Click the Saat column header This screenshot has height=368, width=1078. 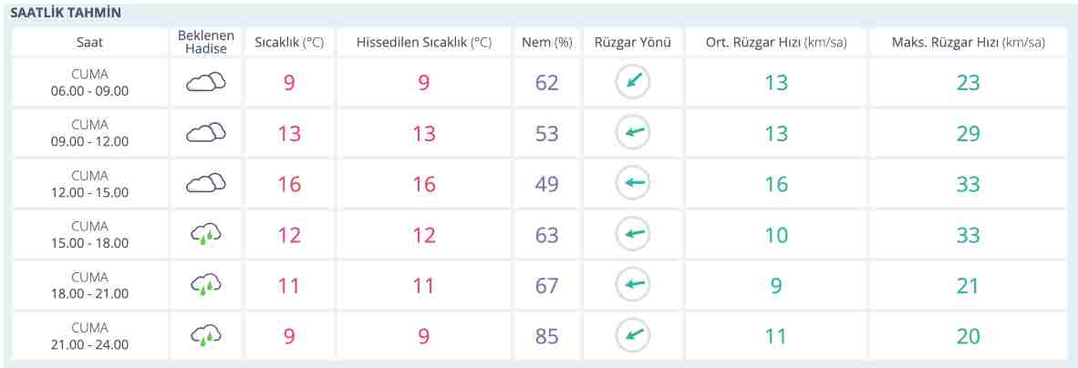89,42
